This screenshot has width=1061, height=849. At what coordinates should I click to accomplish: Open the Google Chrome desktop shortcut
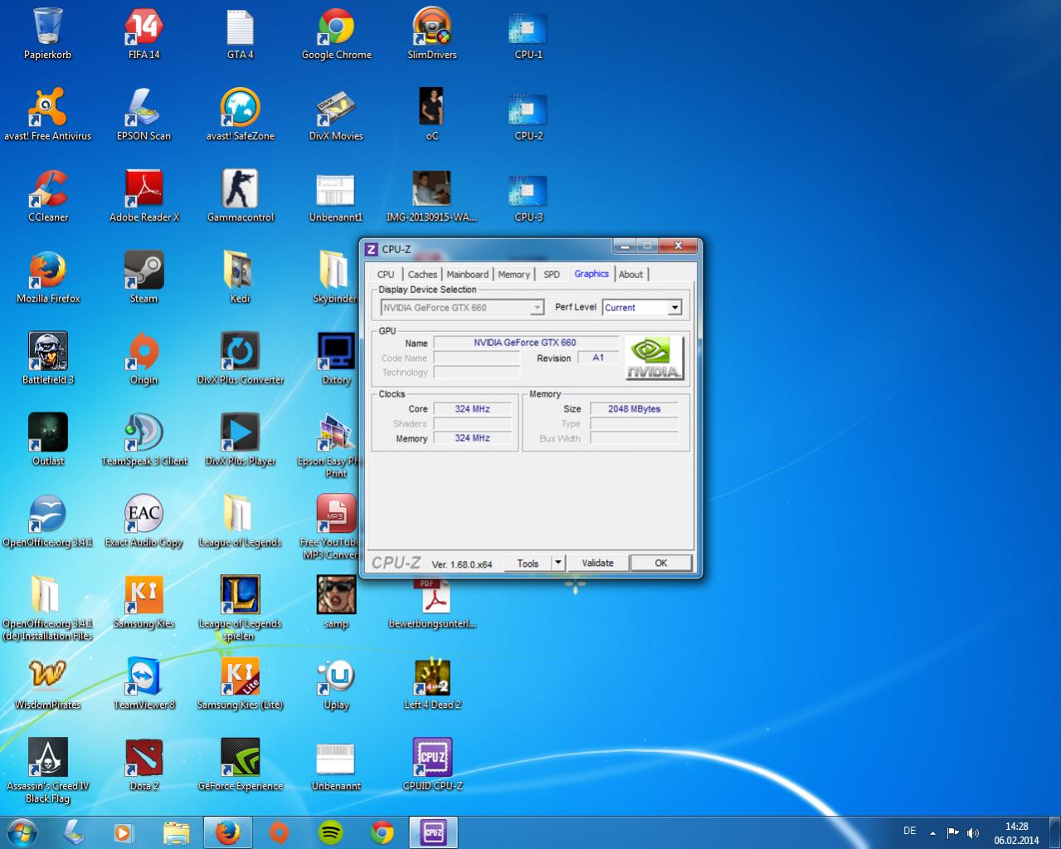[336, 34]
